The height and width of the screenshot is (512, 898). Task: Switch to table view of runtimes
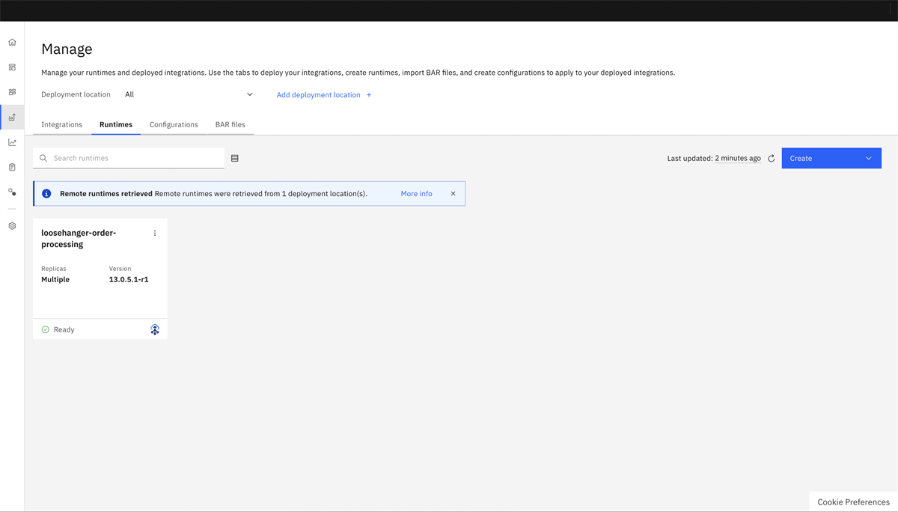pos(234,158)
